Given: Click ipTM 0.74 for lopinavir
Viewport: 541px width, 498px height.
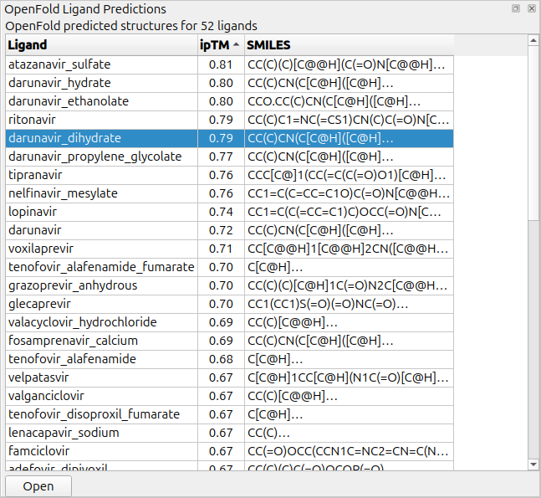Looking at the screenshot, I should pos(221,212).
